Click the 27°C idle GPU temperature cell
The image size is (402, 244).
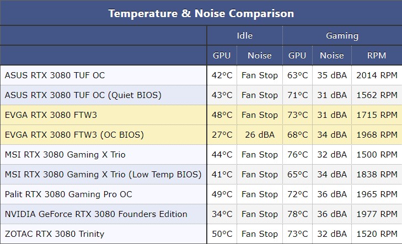222,134
